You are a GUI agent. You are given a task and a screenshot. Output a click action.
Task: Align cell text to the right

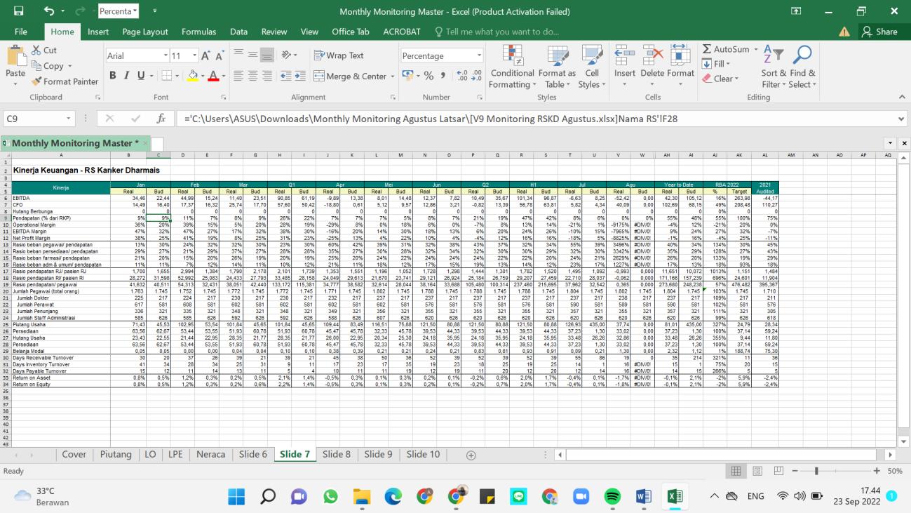tap(266, 76)
